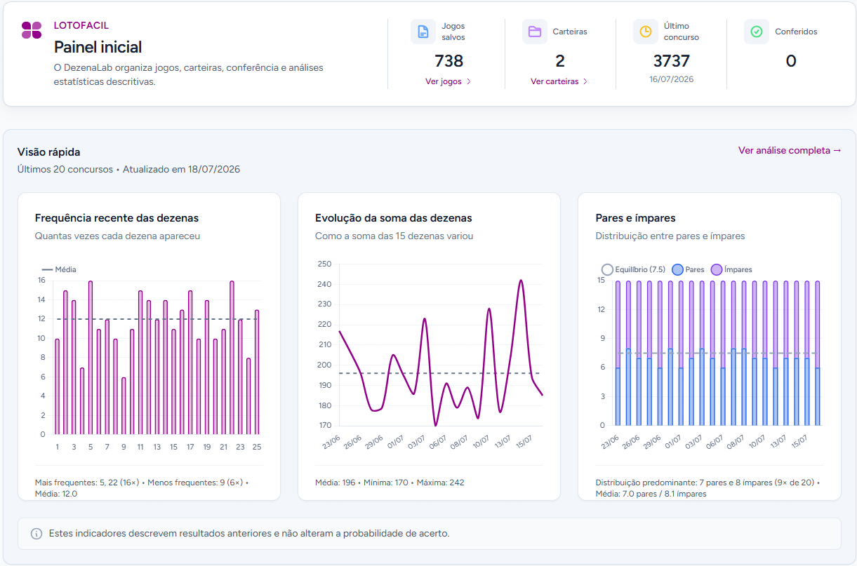The width and height of the screenshot is (857, 566).
Task: Toggle the Ímpares legend item
Action: tap(731, 269)
